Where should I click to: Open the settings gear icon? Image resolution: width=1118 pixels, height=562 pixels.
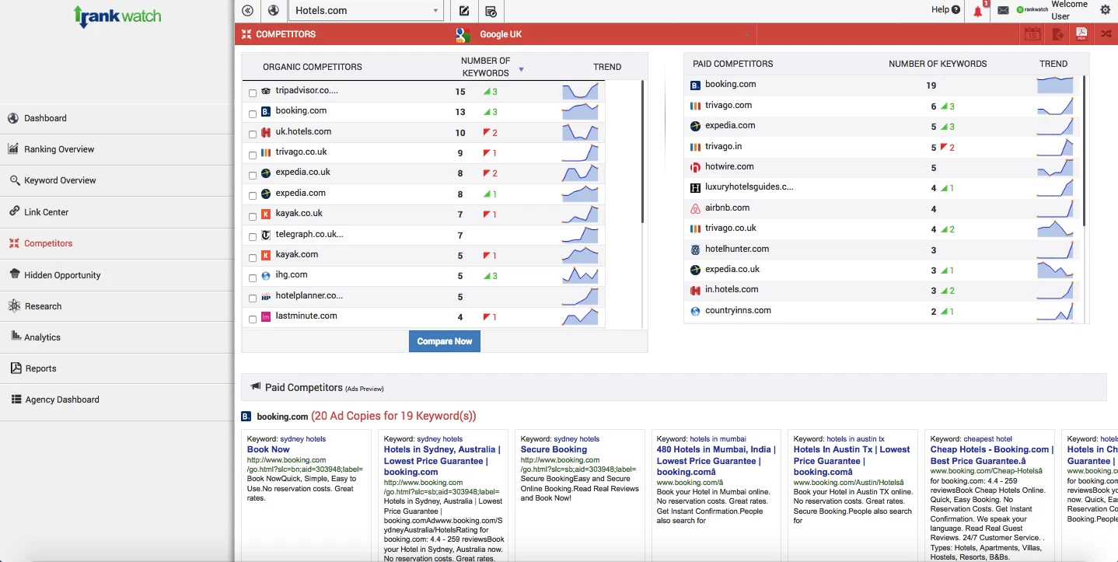pyautogui.click(x=1106, y=10)
